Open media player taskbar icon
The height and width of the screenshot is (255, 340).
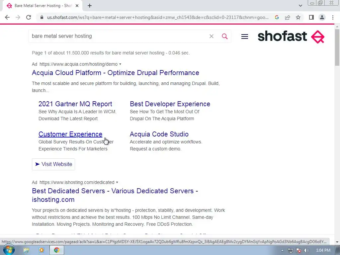coord(42,250)
